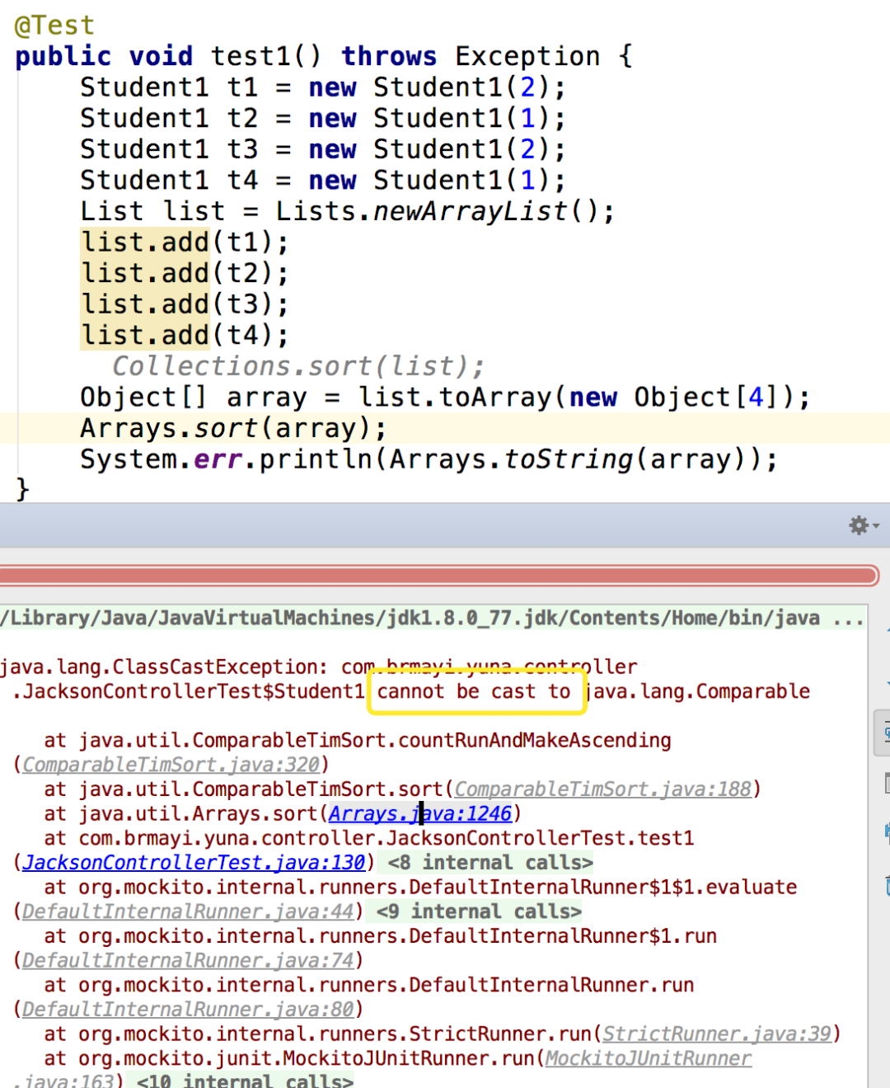Viewport: 890px width, 1088px height.
Task: Open DefaultInternalRunner.java:74 link
Action: [188, 961]
